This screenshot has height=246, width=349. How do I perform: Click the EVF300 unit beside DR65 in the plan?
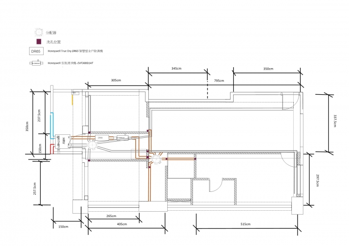pos(123,138)
